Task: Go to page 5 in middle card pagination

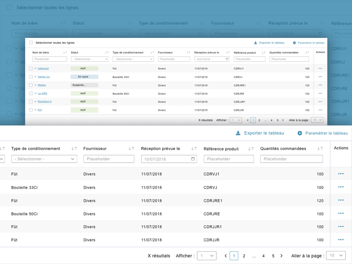Action: pos(278,120)
